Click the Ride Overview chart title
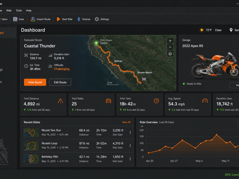The image size is (239, 179). pos(148,122)
